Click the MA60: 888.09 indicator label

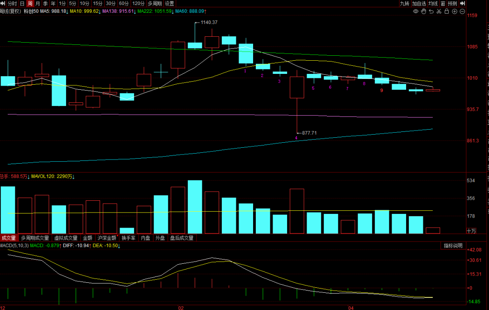click(x=191, y=11)
